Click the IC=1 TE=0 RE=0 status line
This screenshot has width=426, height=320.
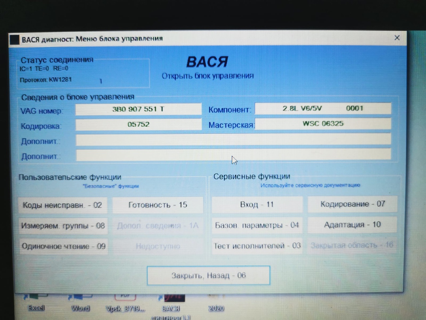[x=44, y=69]
